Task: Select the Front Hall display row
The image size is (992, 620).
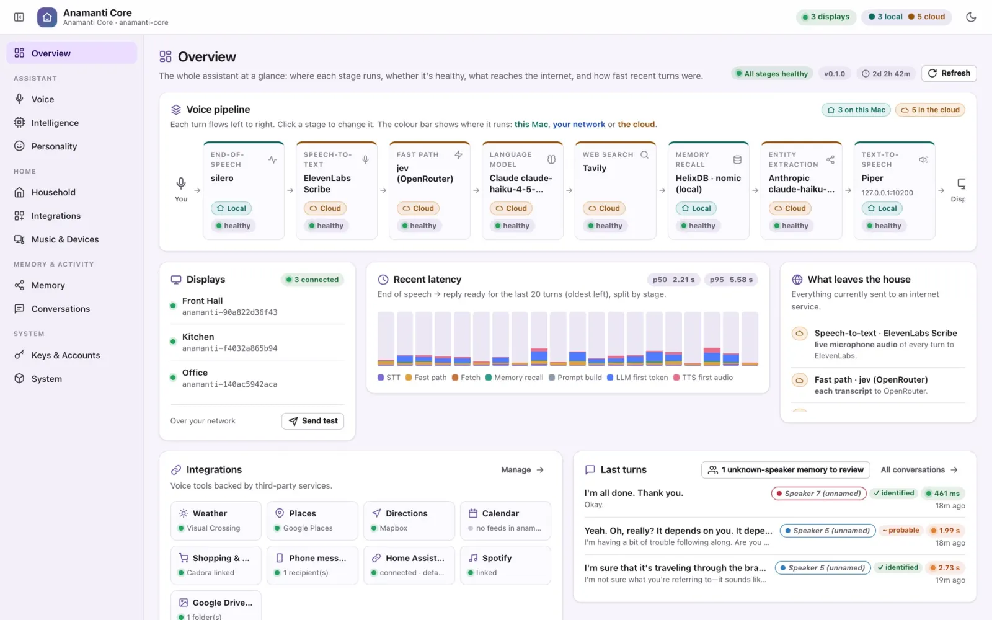Action: pos(257,306)
